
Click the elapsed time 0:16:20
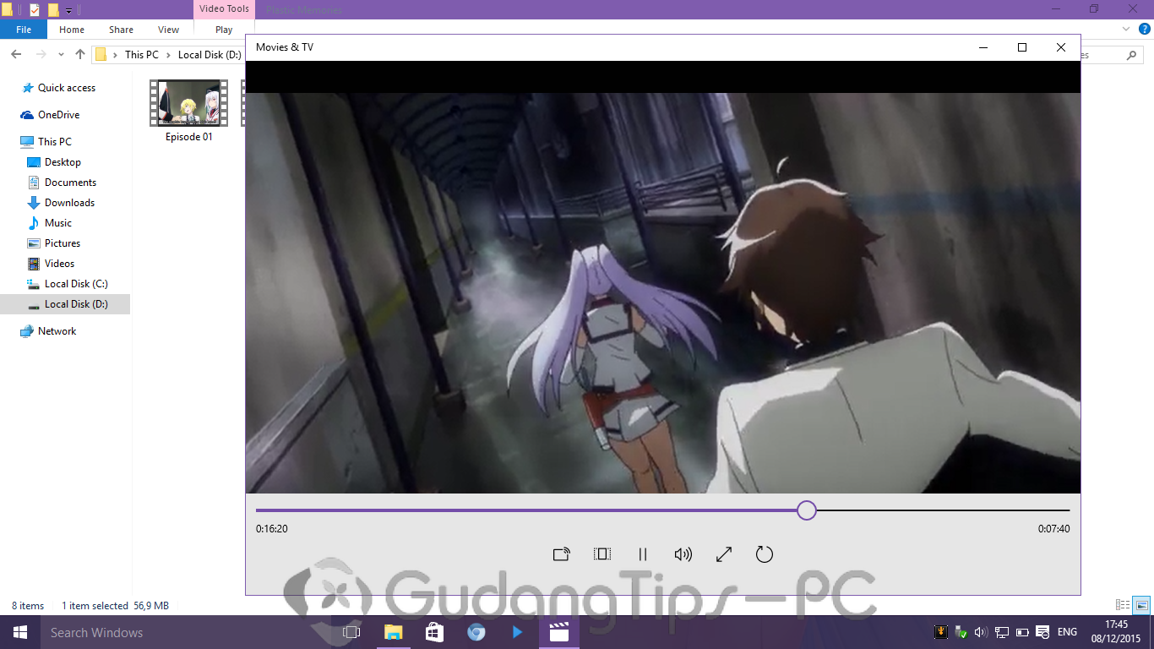(x=272, y=529)
